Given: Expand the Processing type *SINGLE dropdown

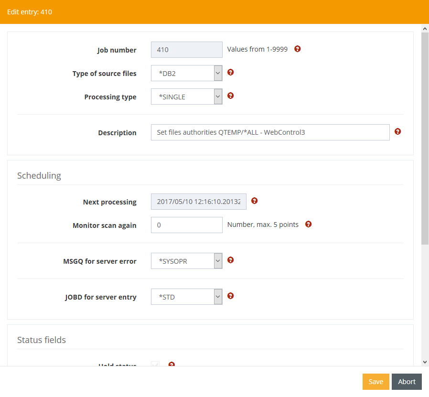Looking at the screenshot, I should [x=186, y=97].
